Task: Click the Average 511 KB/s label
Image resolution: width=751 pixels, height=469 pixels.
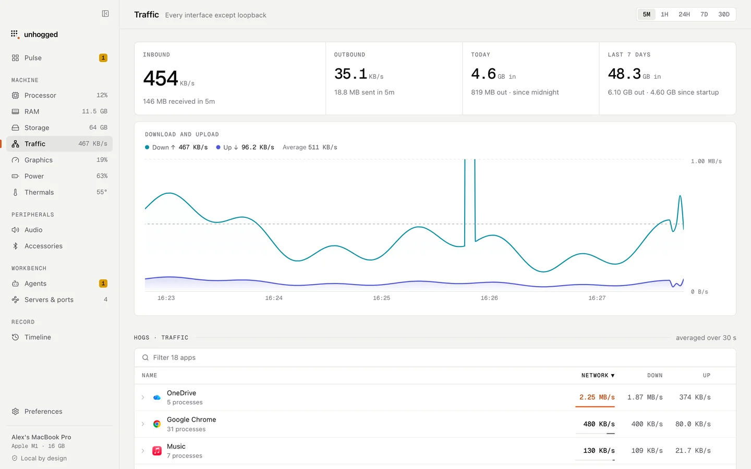Action: click(310, 147)
